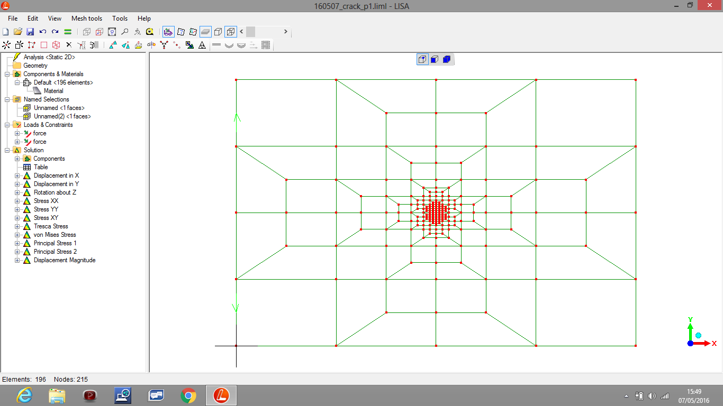Image resolution: width=723 pixels, height=406 pixels.
Task: Open the View menu
Action: [55, 19]
